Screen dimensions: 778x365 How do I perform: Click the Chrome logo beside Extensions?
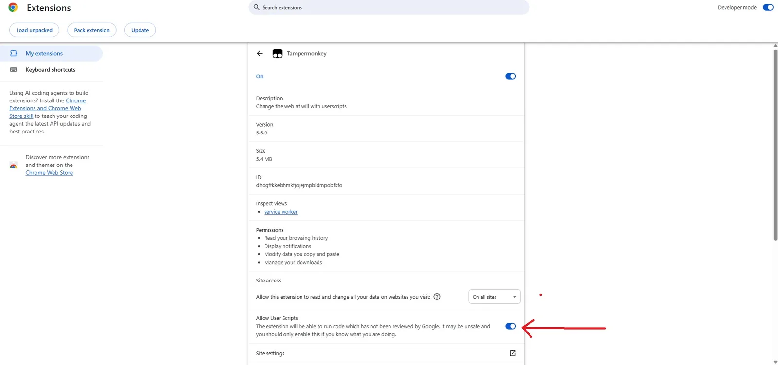click(x=13, y=7)
